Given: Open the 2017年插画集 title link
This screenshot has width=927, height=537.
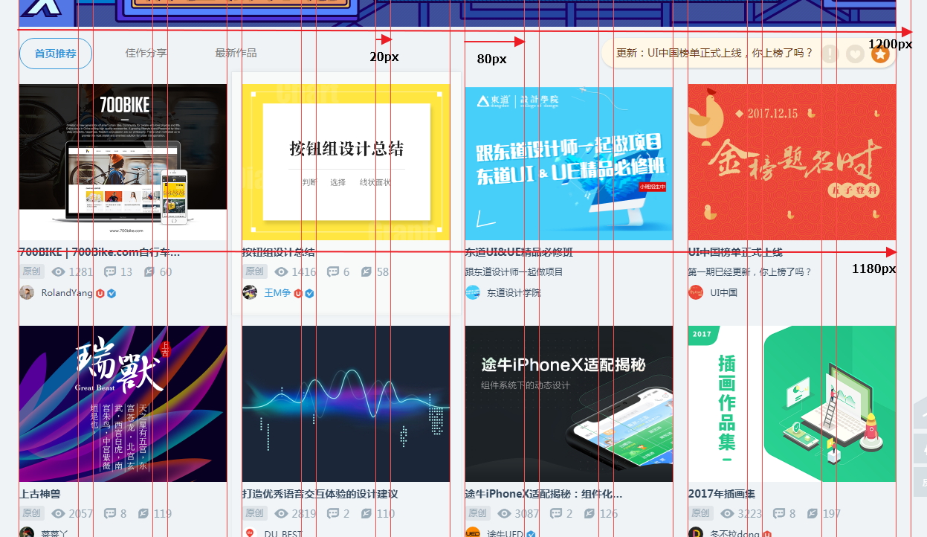Looking at the screenshot, I should click(721, 494).
